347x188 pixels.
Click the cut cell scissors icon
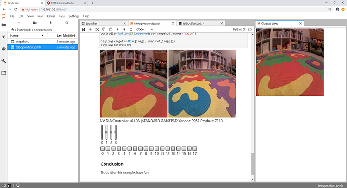click(97, 29)
